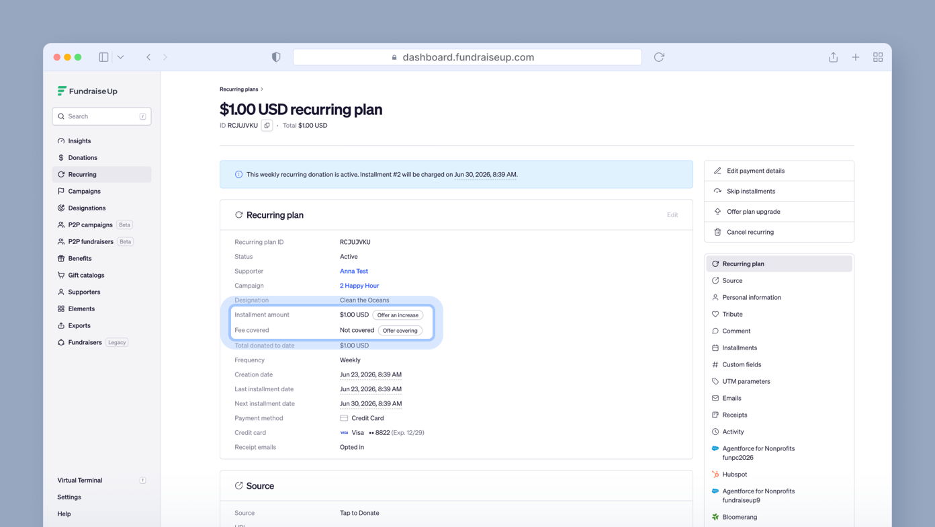Click the Next installment date value Jun 30, 2026
Screen dimensions: 935x527
371,404
